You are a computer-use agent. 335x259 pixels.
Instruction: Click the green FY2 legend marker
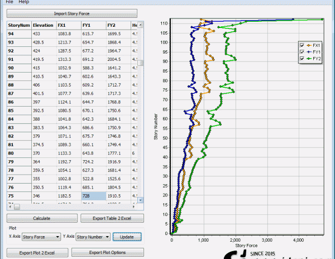coord(308,58)
